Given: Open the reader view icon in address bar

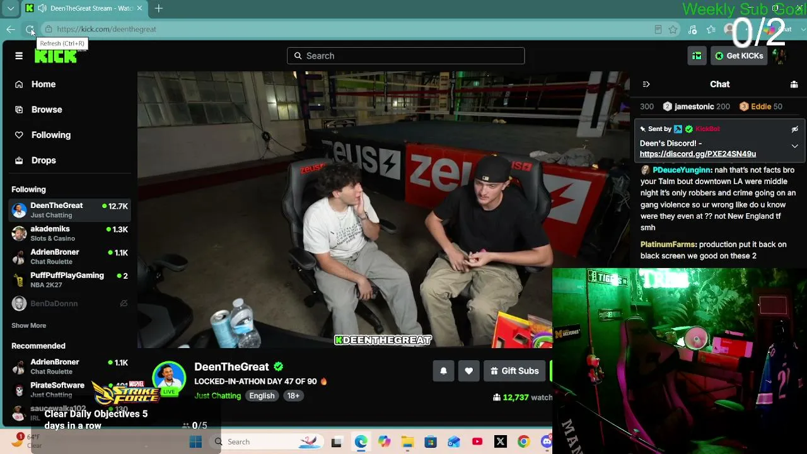Looking at the screenshot, I should [658, 29].
